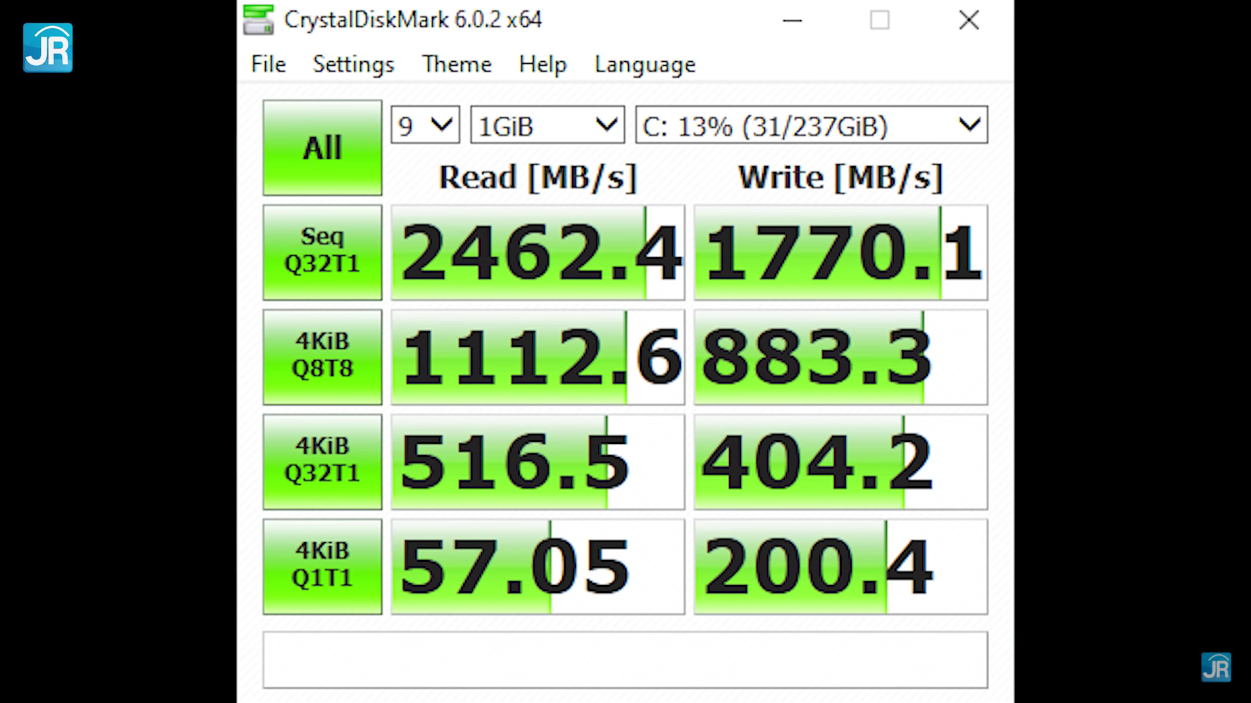1251x703 pixels.
Task: Open the File menu
Action: [x=268, y=64]
